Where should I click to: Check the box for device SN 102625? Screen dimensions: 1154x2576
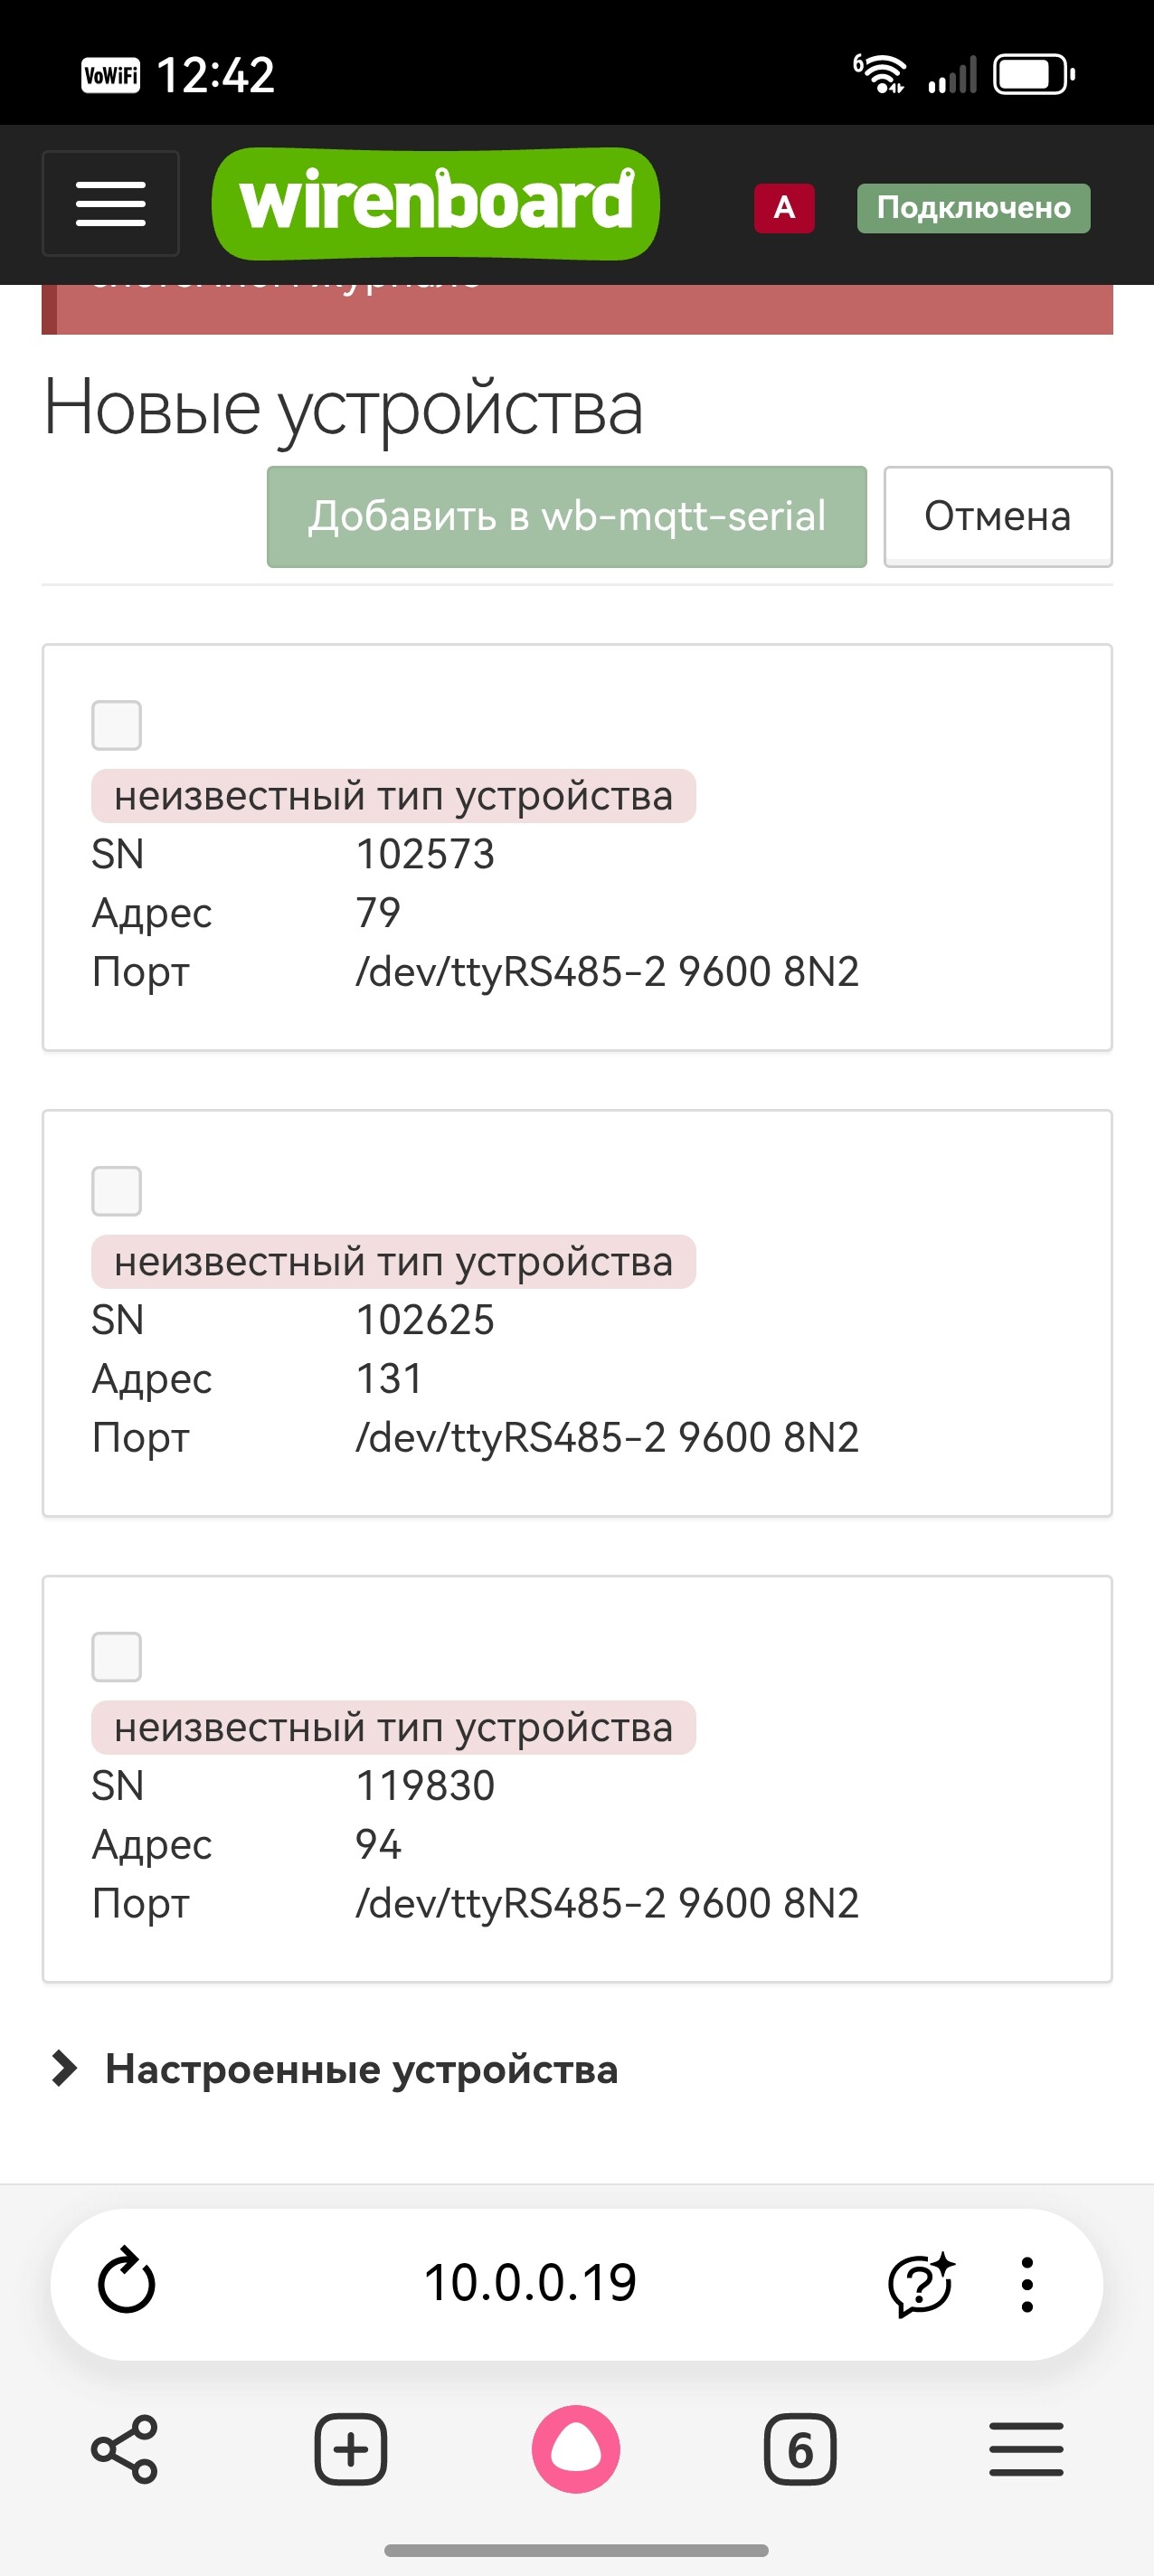117,1191
